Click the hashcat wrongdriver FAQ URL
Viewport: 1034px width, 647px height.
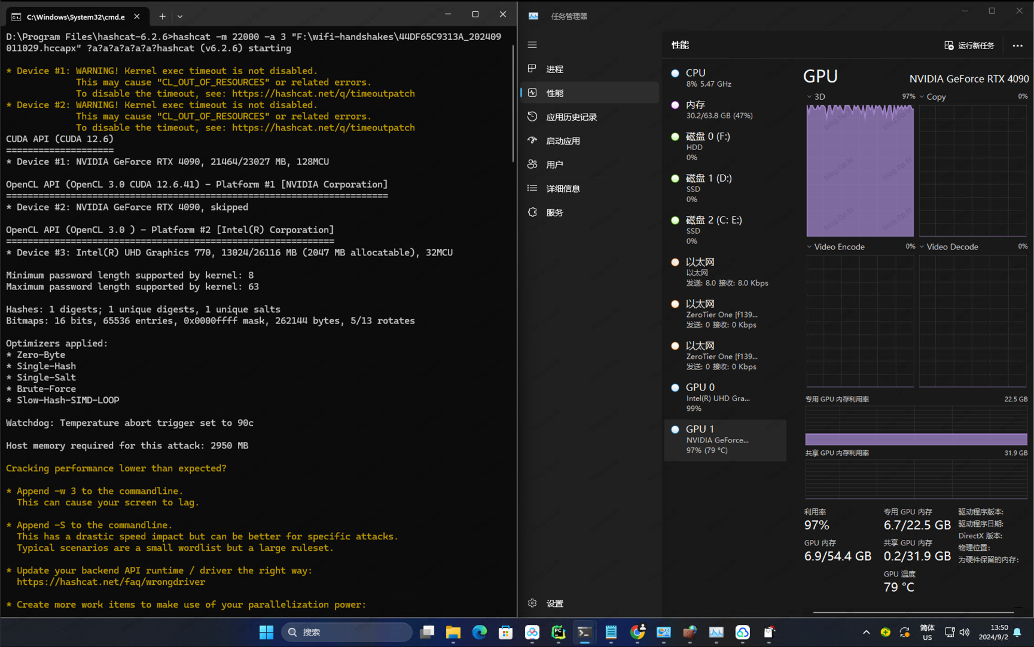tap(111, 582)
